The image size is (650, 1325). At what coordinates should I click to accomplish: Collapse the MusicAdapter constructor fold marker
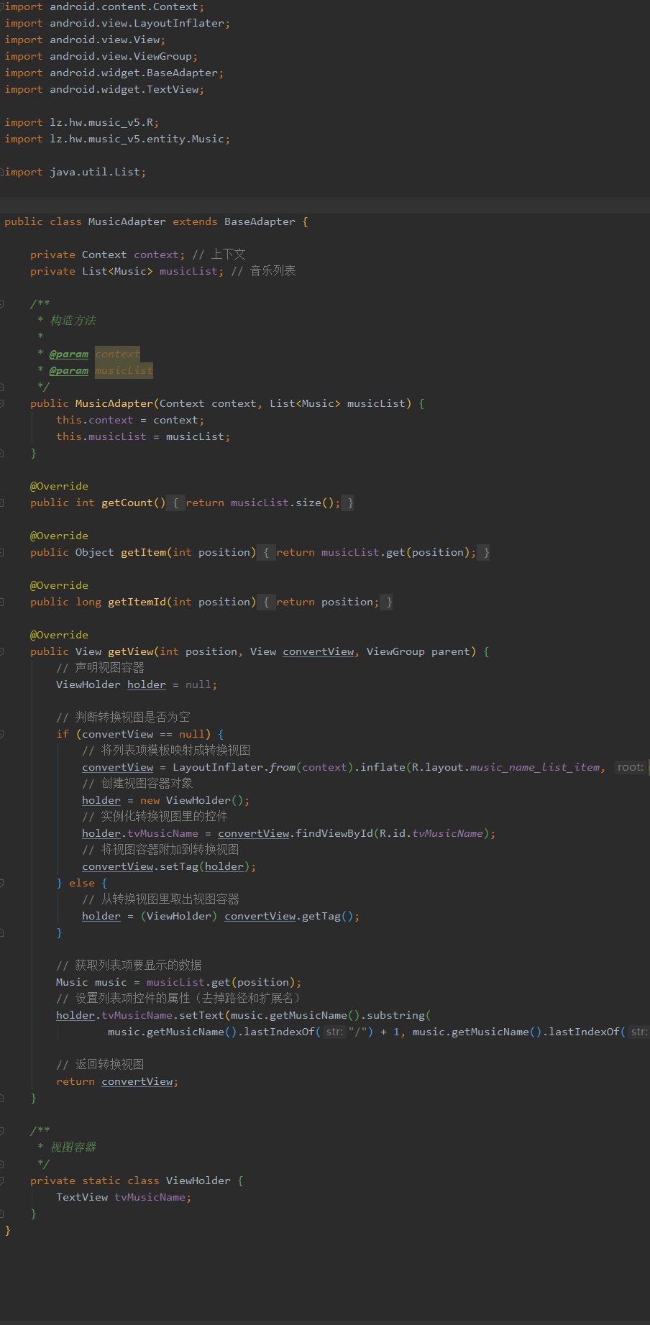tap(2, 403)
